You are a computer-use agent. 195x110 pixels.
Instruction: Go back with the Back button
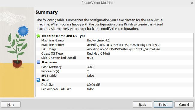tap(142, 105)
